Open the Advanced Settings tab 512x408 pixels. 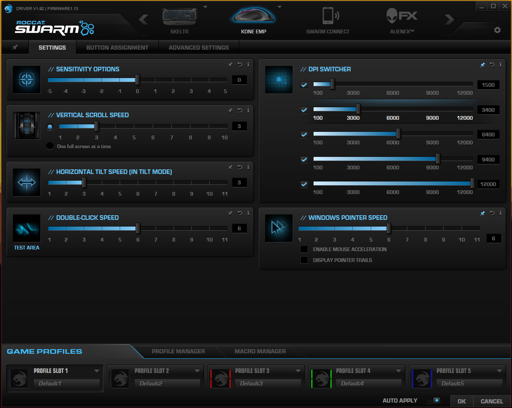[x=199, y=48]
